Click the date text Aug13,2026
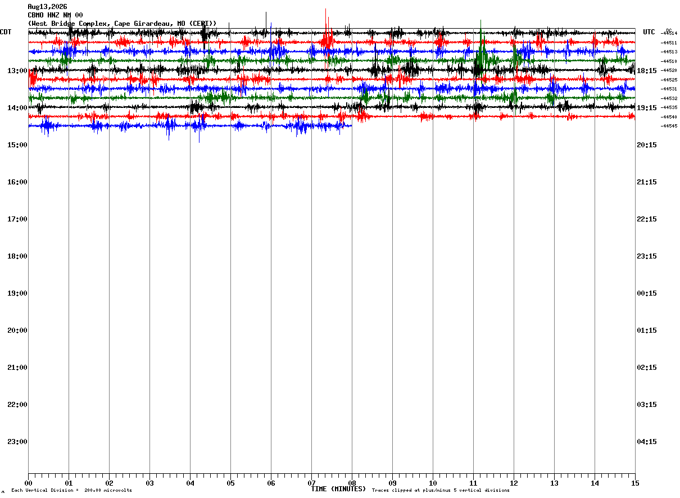Screen dimensions: 680x498 click(x=47, y=7)
